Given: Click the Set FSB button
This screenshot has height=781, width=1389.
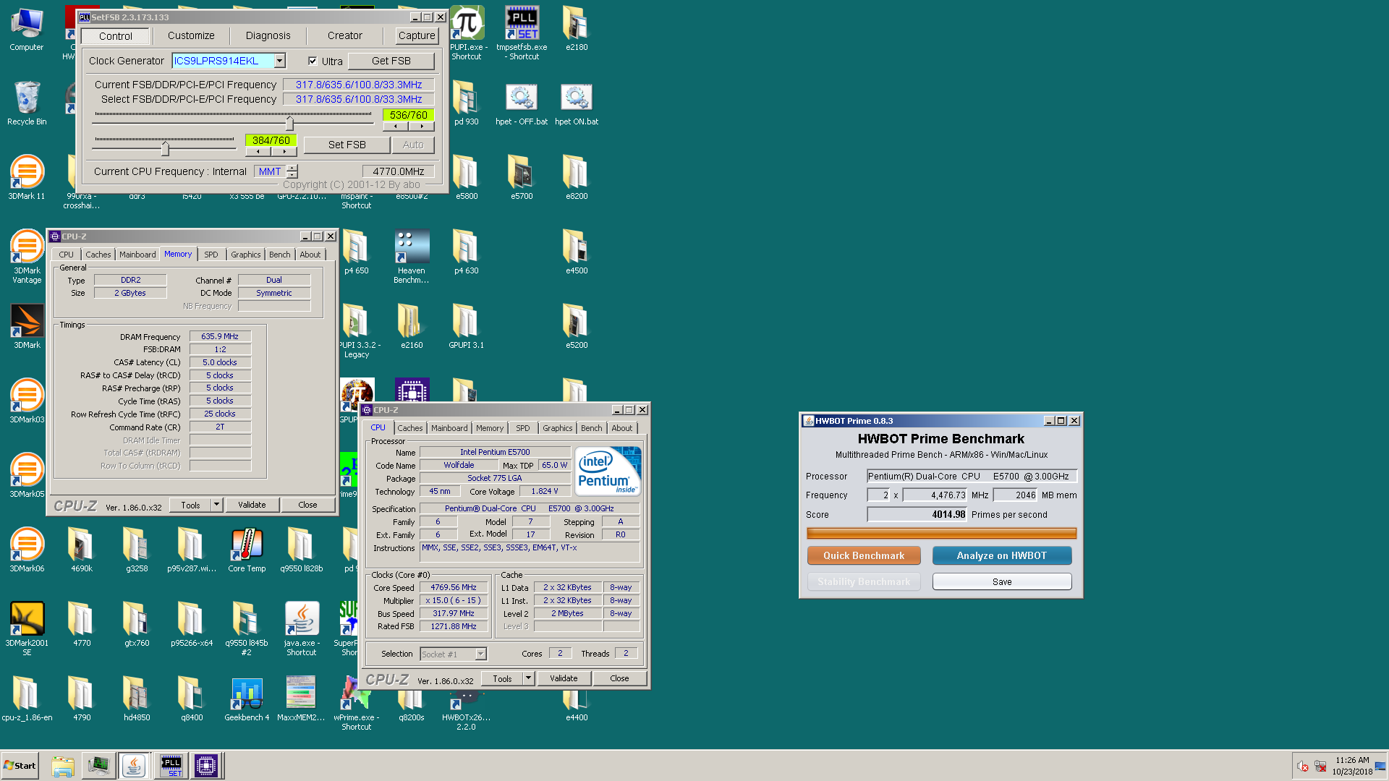Looking at the screenshot, I should coord(347,145).
